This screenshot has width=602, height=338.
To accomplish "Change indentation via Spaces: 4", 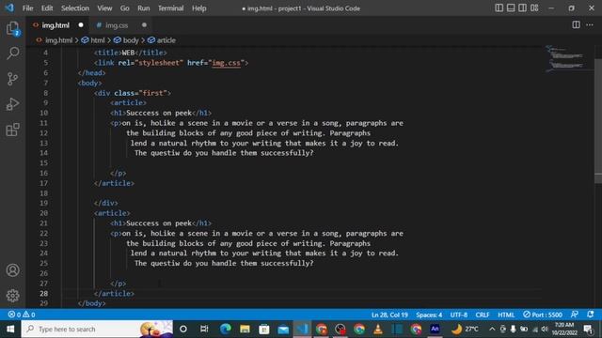I will click(429, 315).
